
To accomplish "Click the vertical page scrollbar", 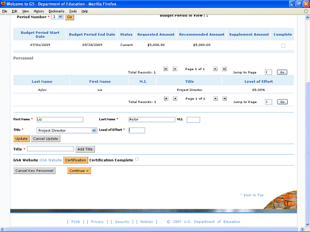I will click(307, 145).
